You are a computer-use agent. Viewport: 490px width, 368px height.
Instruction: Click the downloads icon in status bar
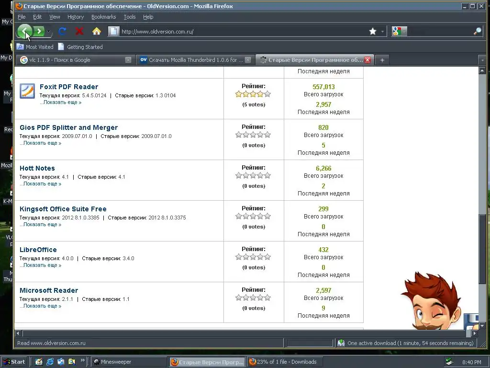[x=341, y=343]
